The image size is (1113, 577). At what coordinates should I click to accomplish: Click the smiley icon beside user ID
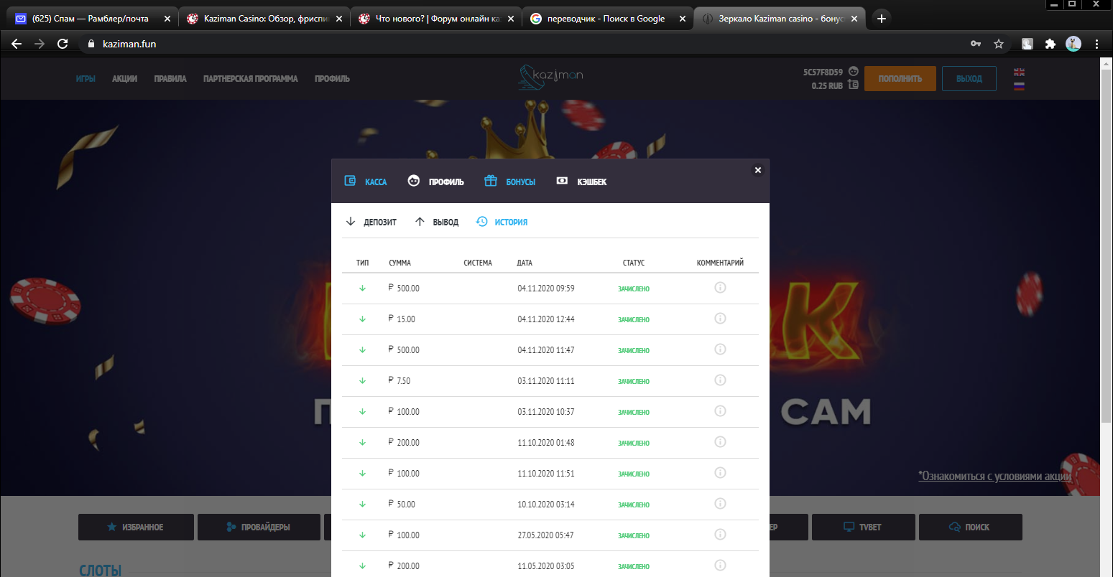(854, 71)
